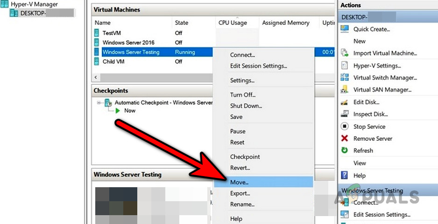The image size is (438, 224).
Task: Click the green Now arrow icon
Action: [x=118, y=111]
